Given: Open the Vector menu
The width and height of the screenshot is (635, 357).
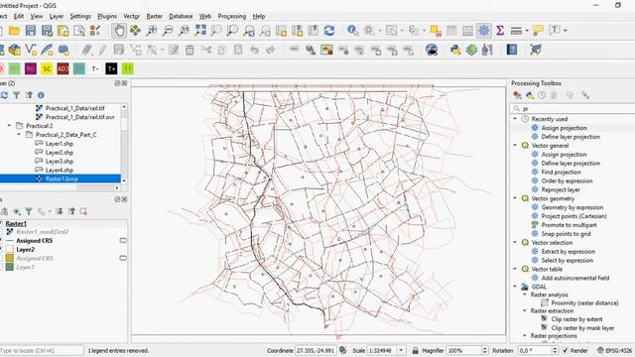Looking at the screenshot, I should [x=131, y=16].
